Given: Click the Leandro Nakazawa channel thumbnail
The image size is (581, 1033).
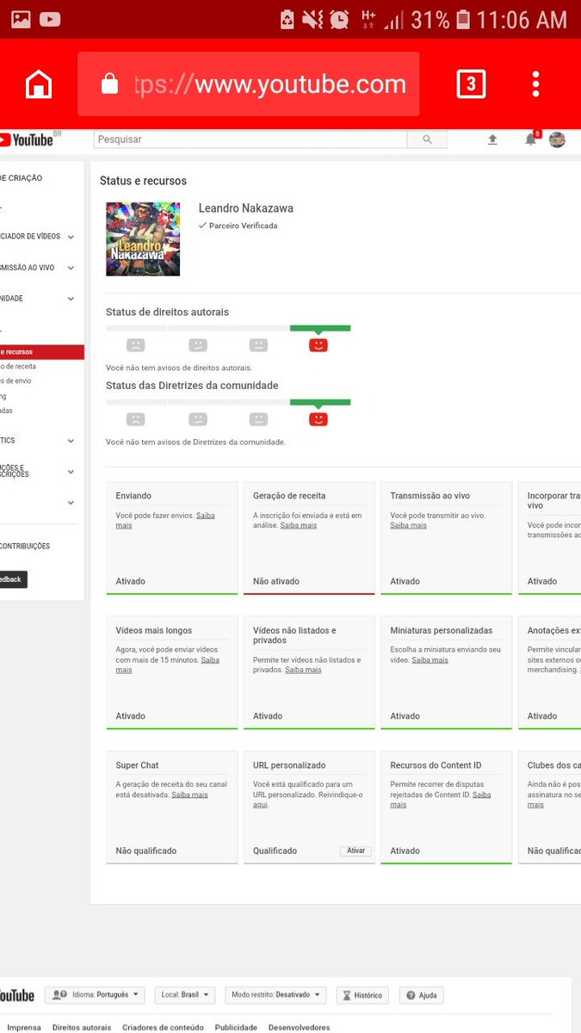Looking at the screenshot, I should (143, 238).
